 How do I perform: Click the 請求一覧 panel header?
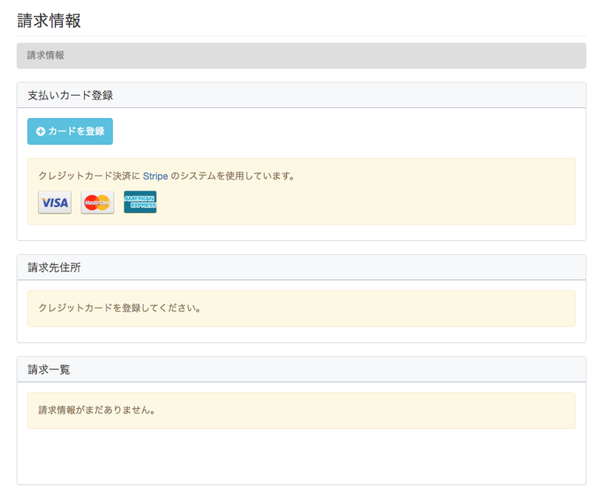[x=49, y=370]
